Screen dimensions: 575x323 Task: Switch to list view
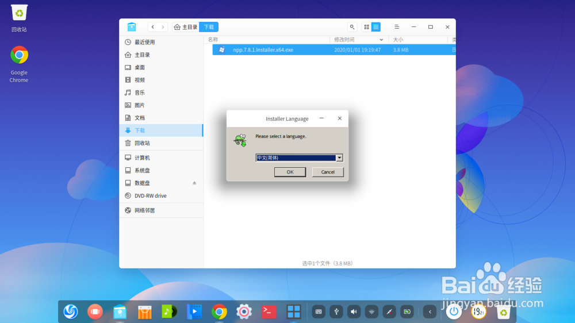click(376, 27)
